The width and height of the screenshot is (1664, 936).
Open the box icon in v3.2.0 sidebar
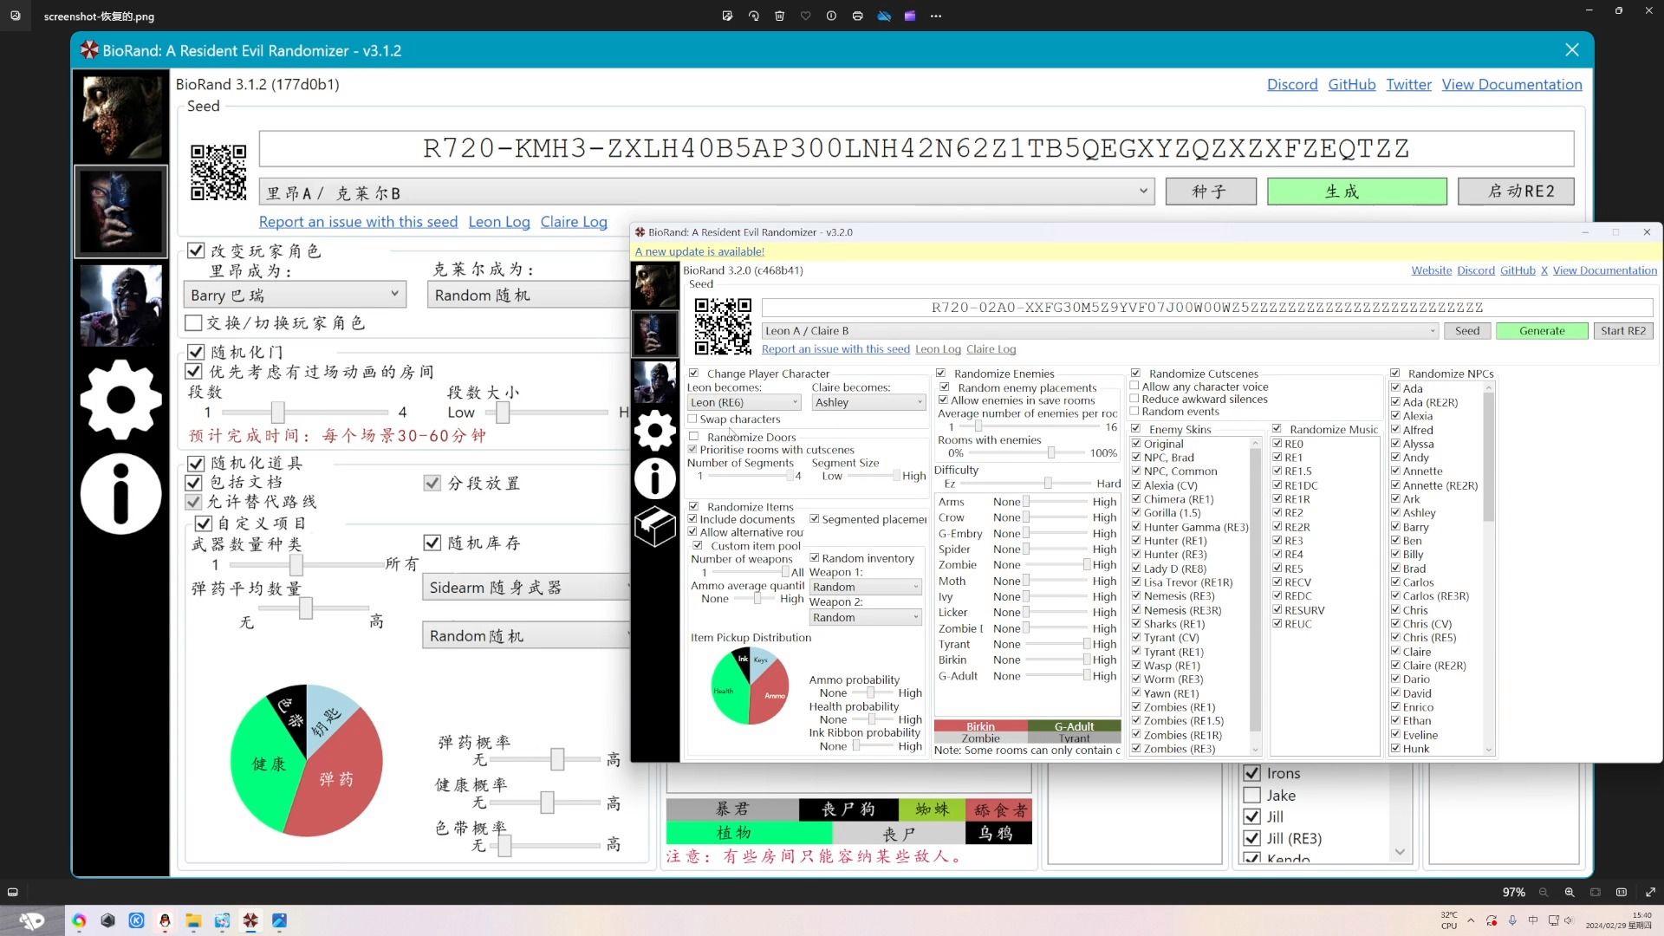tap(654, 526)
